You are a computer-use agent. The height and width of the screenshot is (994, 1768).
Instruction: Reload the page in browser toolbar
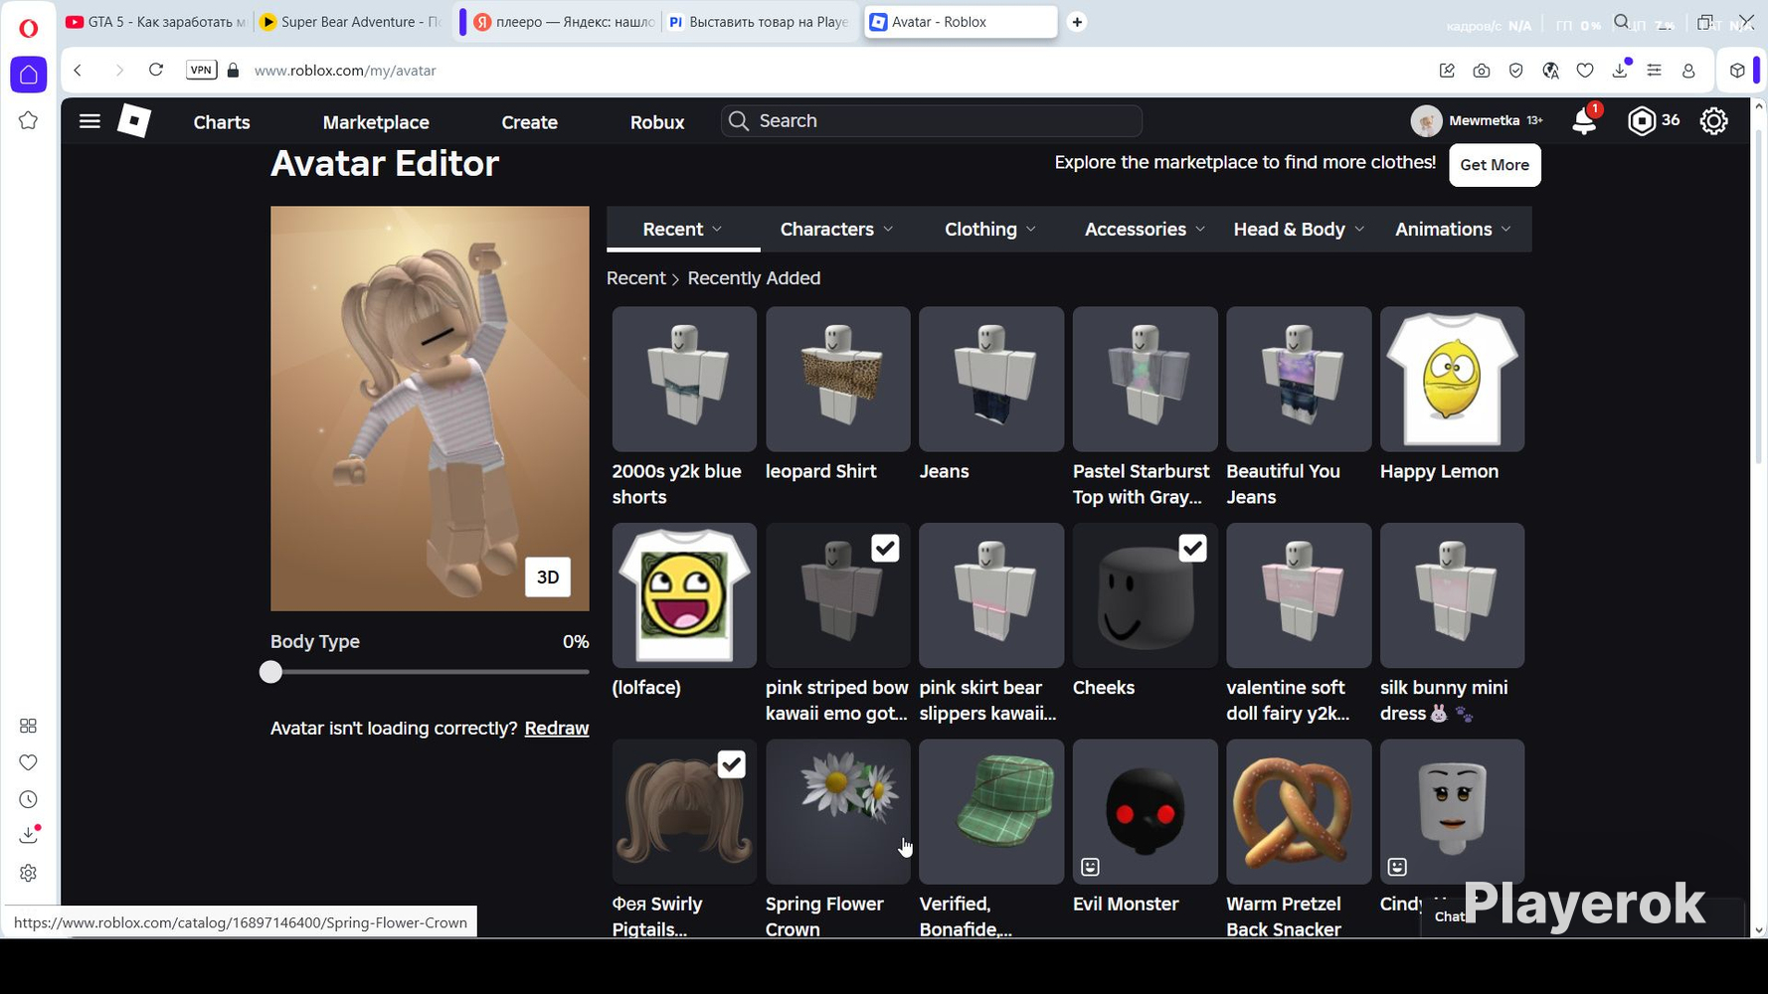[x=156, y=70]
